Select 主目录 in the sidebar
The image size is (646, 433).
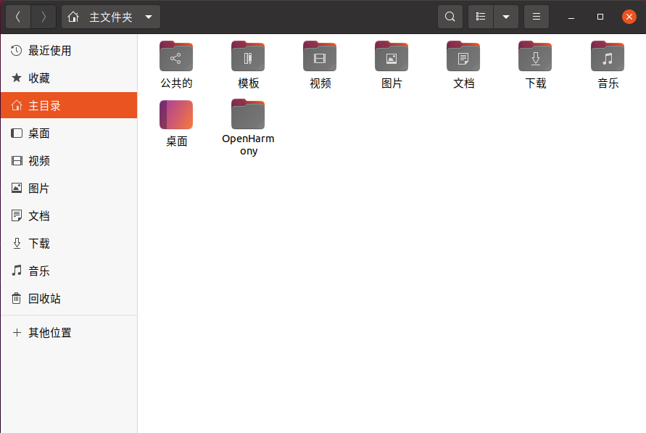(x=69, y=105)
